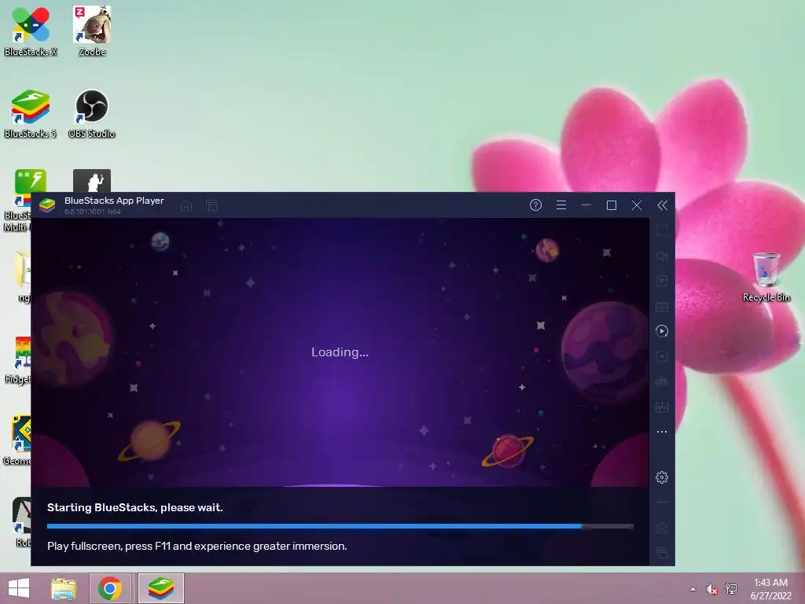
Task: Click volume icon in BlueStacks sidebar
Action: coord(662,256)
